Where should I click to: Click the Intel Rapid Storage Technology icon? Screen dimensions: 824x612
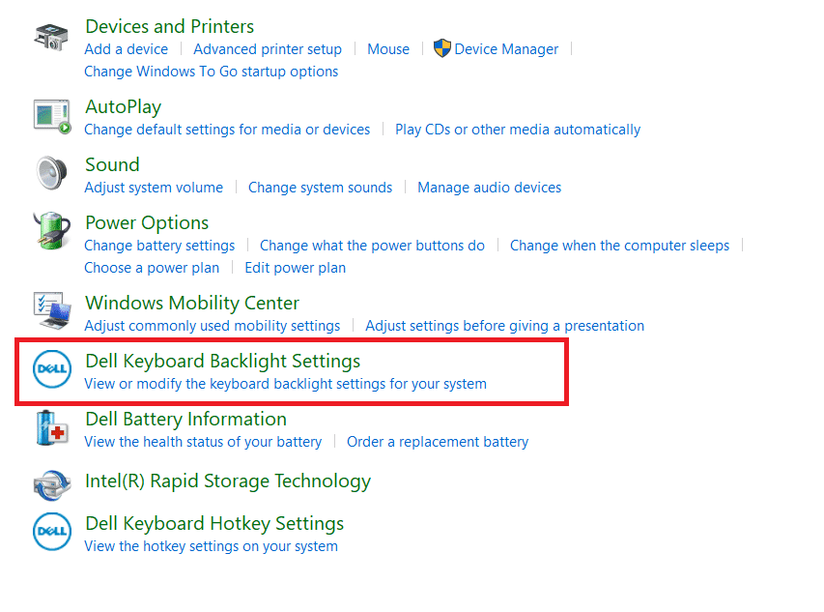[x=51, y=481]
